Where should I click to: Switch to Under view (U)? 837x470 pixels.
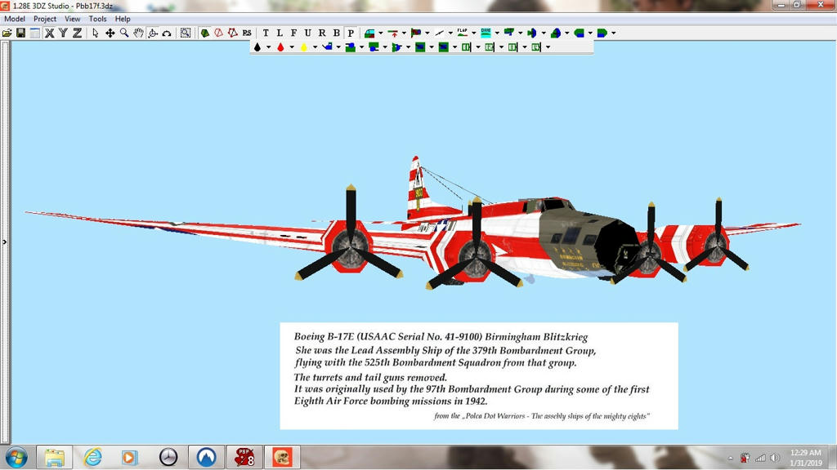pyautogui.click(x=308, y=33)
